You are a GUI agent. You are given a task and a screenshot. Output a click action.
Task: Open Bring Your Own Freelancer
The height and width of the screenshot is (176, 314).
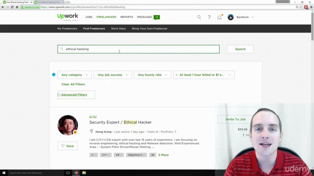coord(149,28)
